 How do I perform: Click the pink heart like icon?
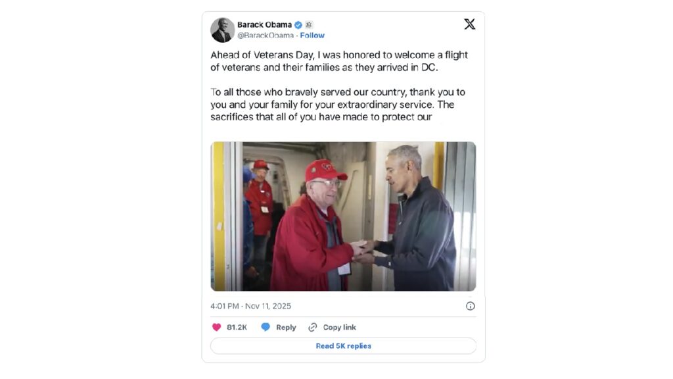217,328
